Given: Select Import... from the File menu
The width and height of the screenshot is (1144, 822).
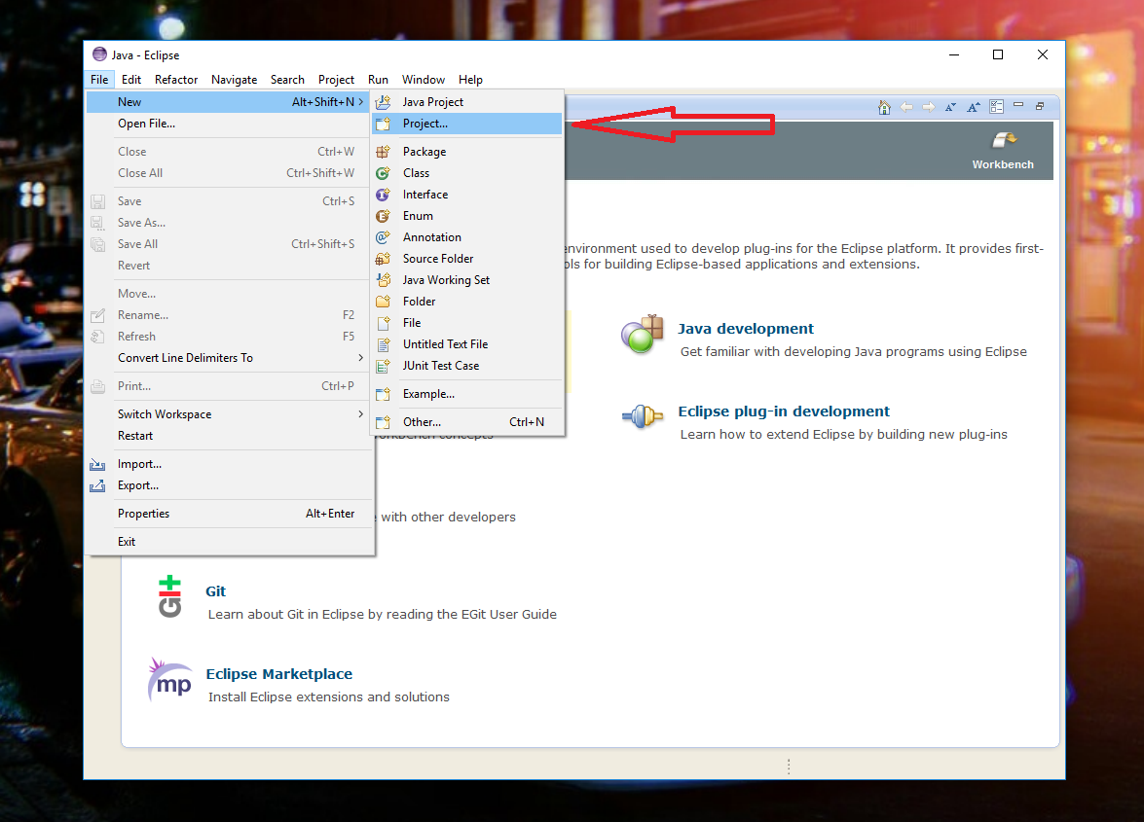Looking at the screenshot, I should [139, 464].
